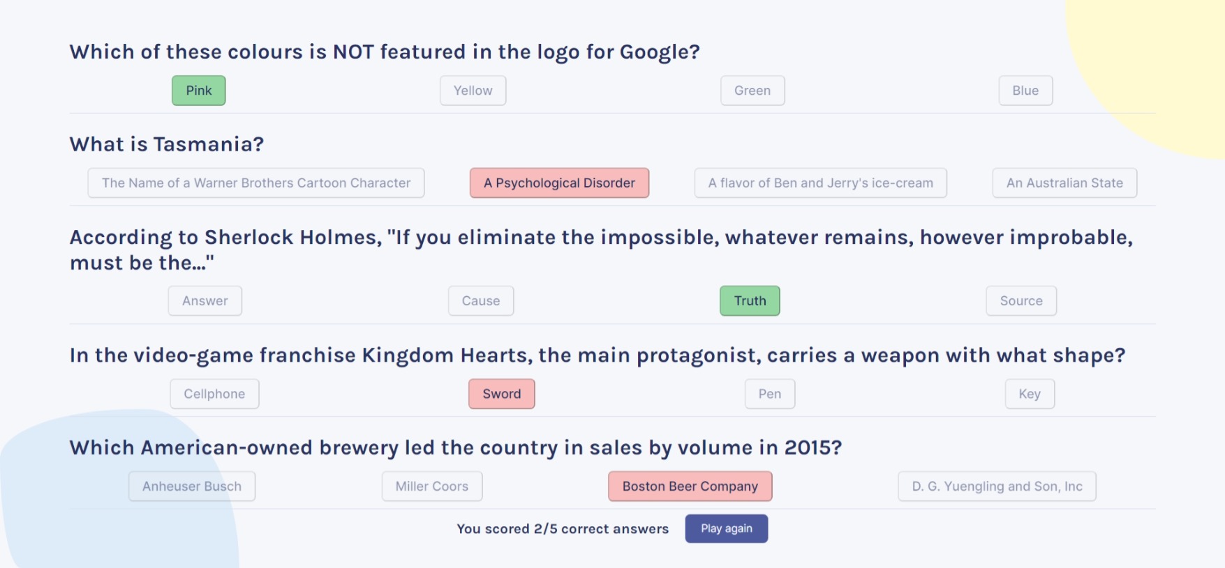Click the Play again button

(727, 528)
